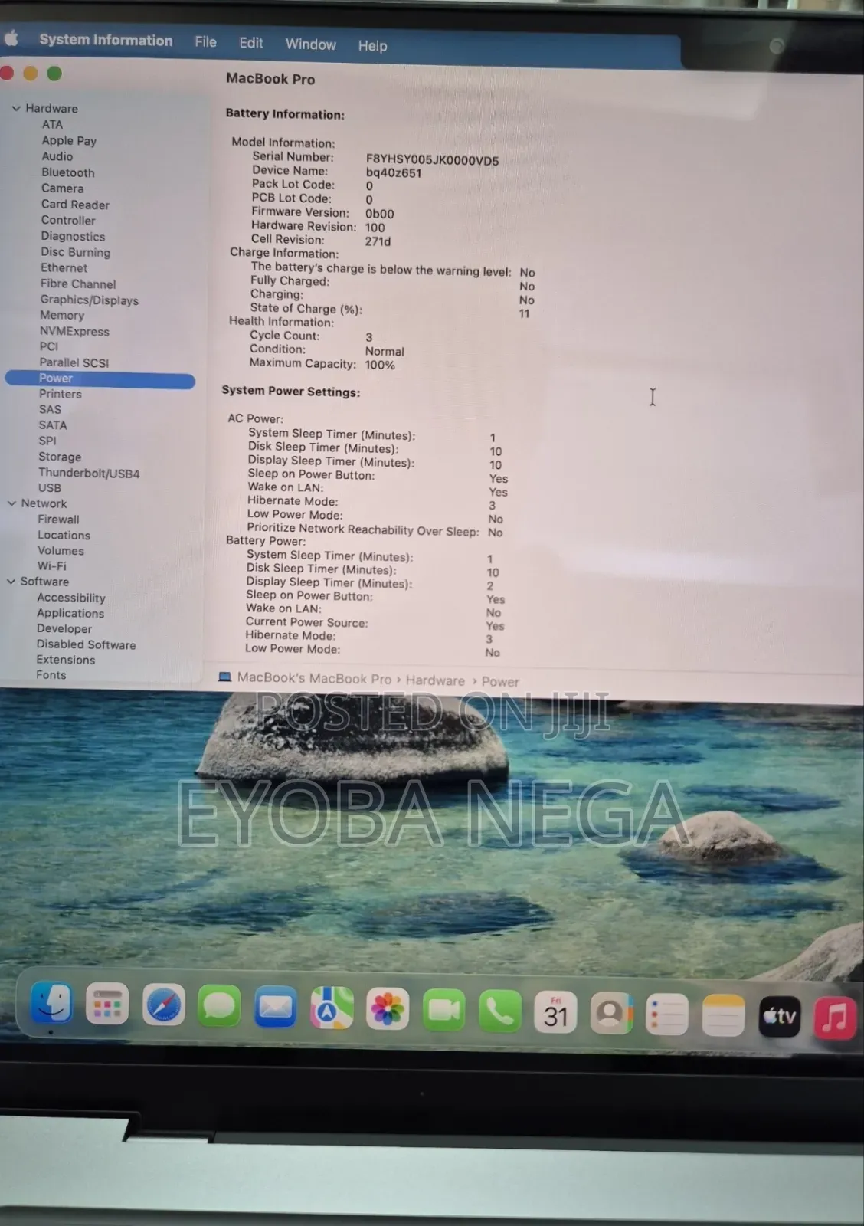Image resolution: width=864 pixels, height=1226 pixels.
Task: Select Wi-Fi under Network
Action: (52, 566)
